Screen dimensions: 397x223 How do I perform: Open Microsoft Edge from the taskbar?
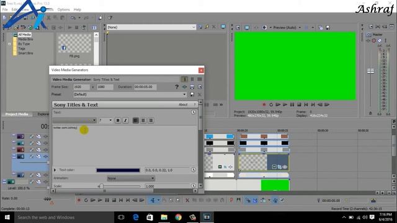click(136, 217)
